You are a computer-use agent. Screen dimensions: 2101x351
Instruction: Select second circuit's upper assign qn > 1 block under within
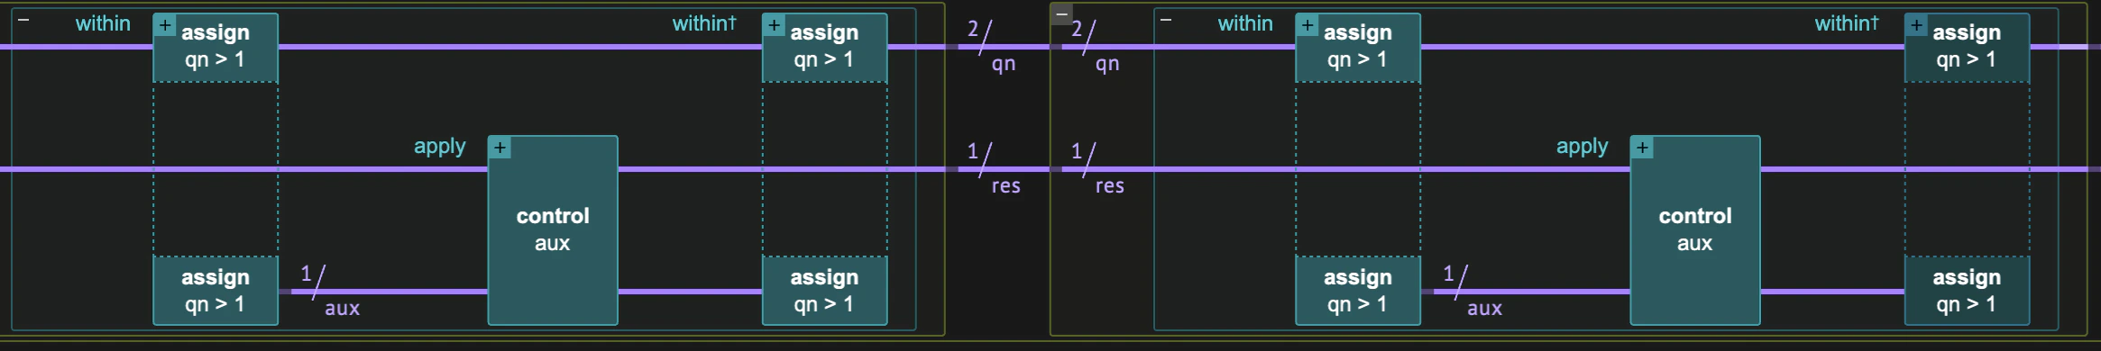click(x=1358, y=48)
